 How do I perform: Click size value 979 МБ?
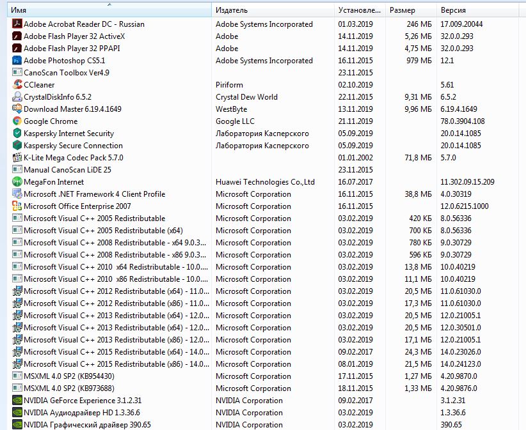pyautogui.click(x=418, y=61)
